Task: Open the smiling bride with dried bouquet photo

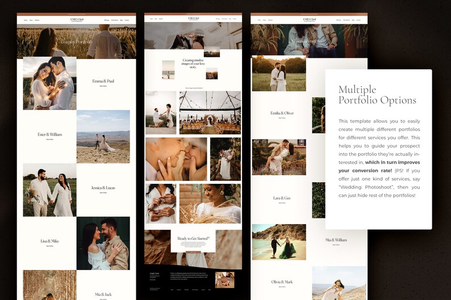Action: click(x=210, y=204)
